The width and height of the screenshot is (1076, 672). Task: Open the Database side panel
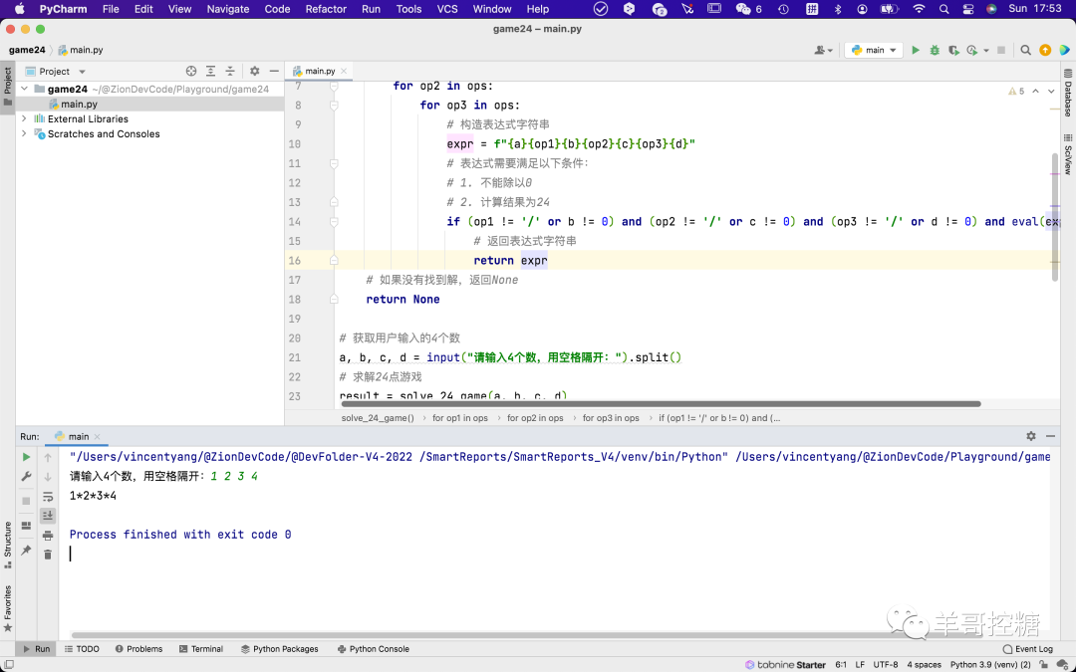coord(1068,93)
